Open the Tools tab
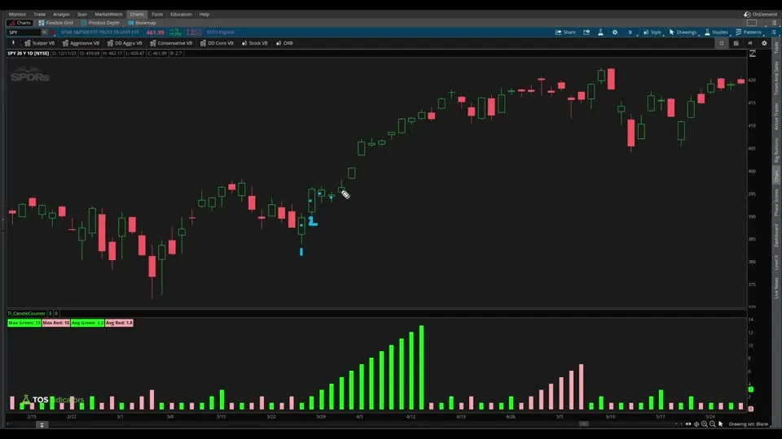Screen dimensions: 782x439 [x=157, y=15]
